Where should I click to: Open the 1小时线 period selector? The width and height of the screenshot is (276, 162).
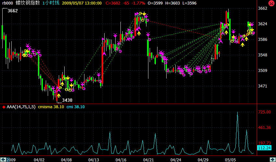click(51, 3)
